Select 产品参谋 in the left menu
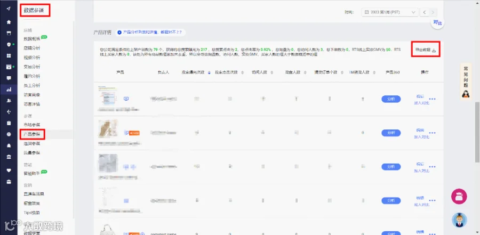The height and width of the screenshot is (235, 480). coord(32,134)
